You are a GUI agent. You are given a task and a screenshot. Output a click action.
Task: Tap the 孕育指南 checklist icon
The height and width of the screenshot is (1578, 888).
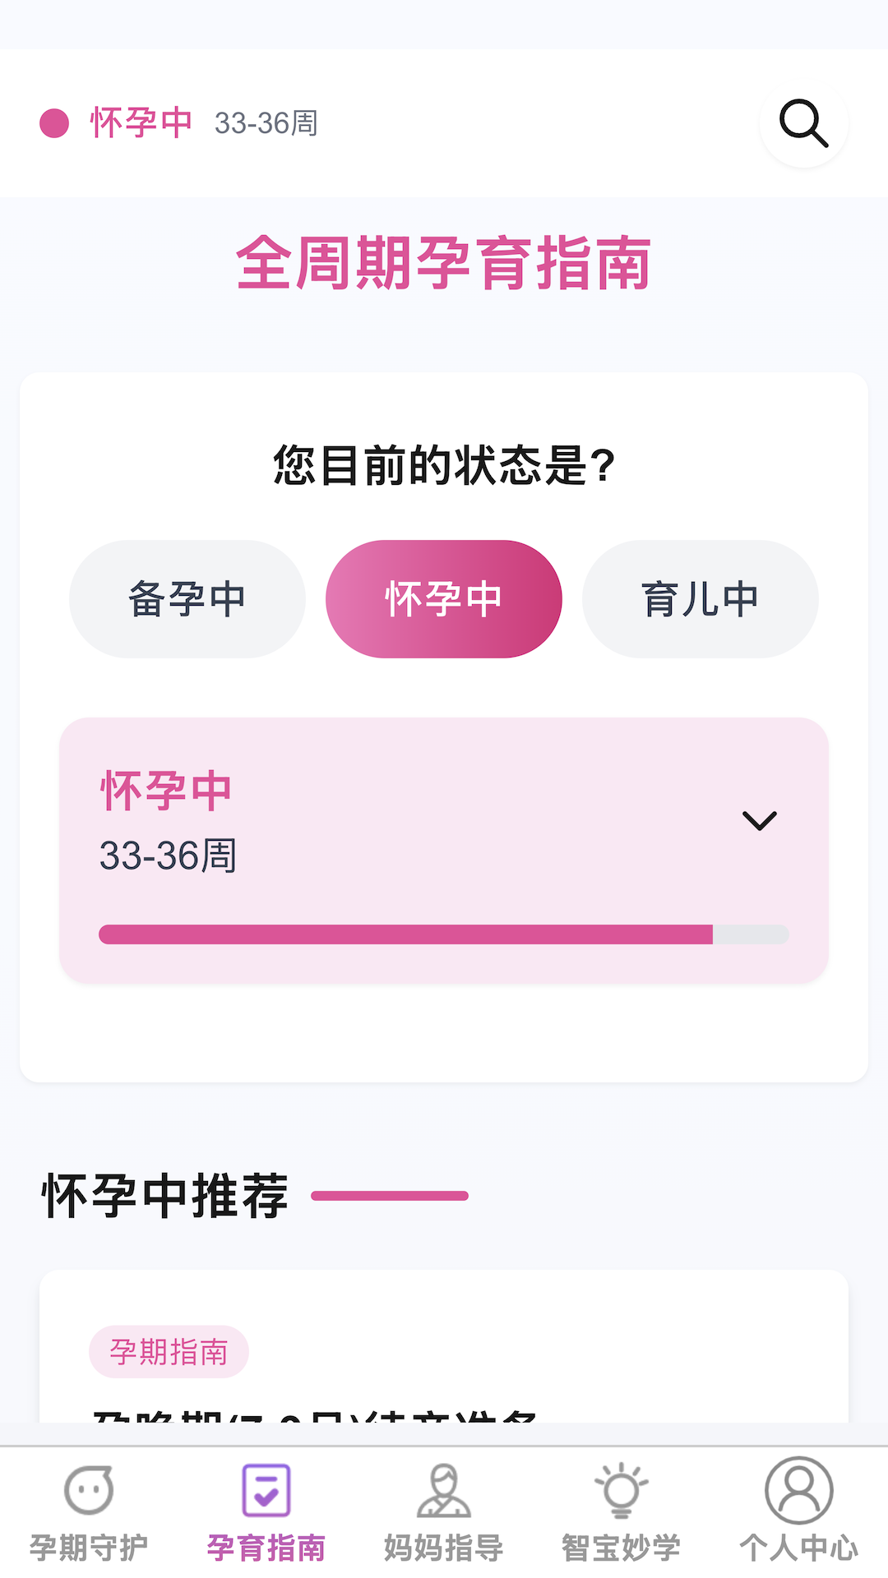click(266, 1489)
